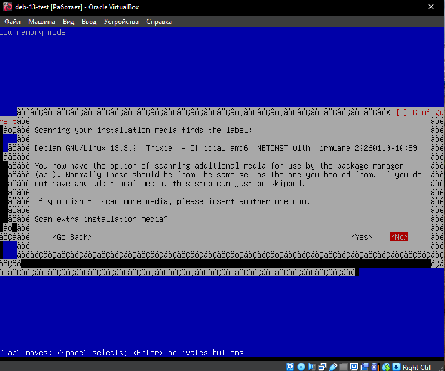Choose <Yes> to scan extra media
The width and height of the screenshot is (445, 371).
tap(362, 237)
